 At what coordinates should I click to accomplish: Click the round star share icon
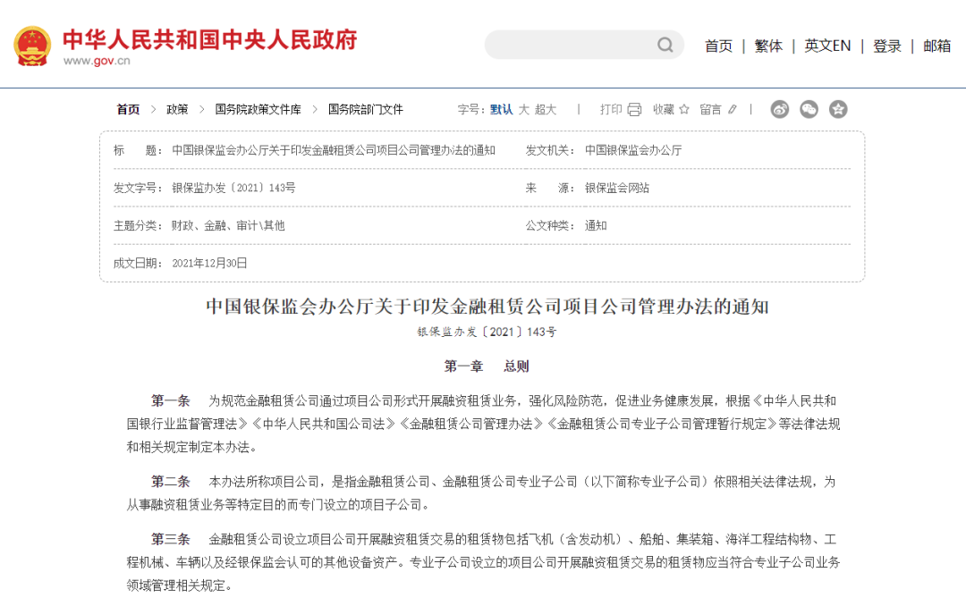point(838,109)
